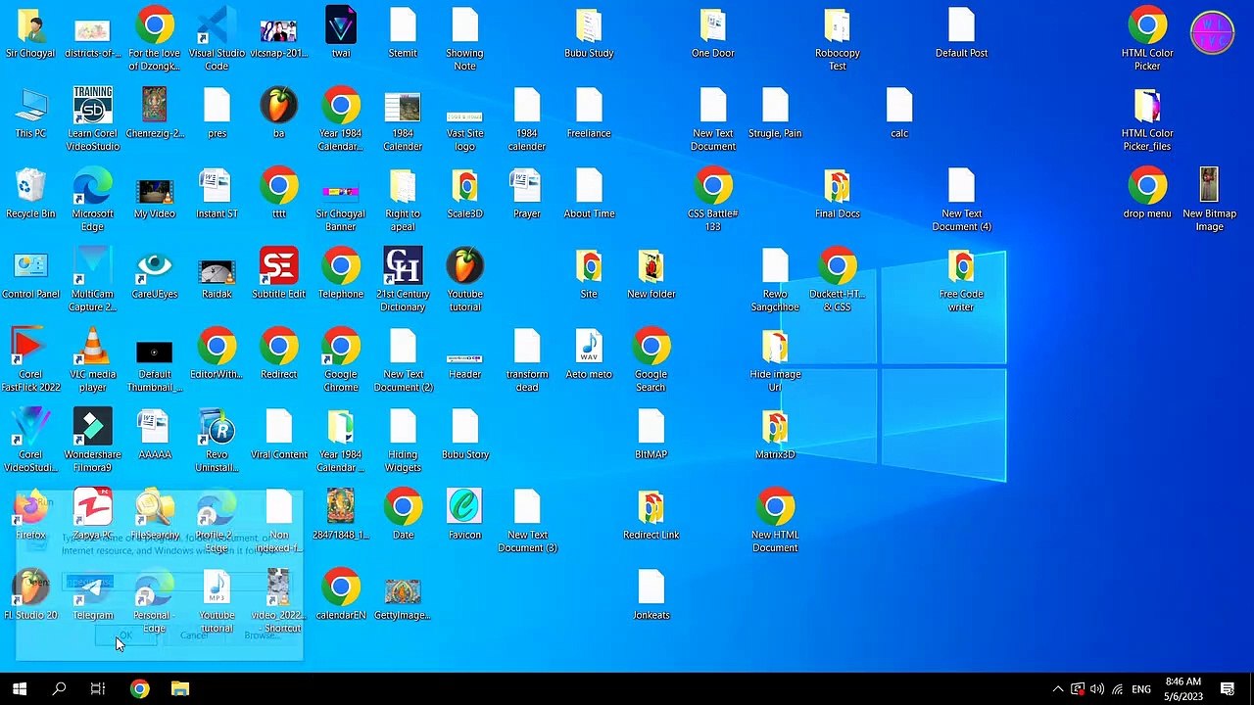Select the Matrix3D file icon
This screenshot has width=1254, height=705.
(x=775, y=434)
